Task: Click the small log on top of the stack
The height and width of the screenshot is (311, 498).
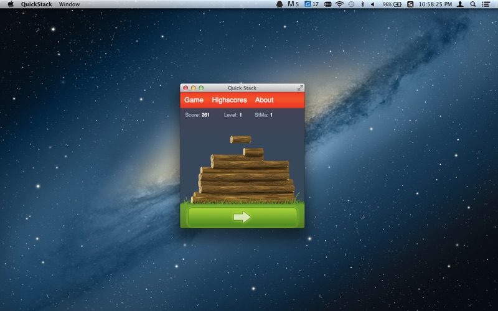Action: point(253,152)
